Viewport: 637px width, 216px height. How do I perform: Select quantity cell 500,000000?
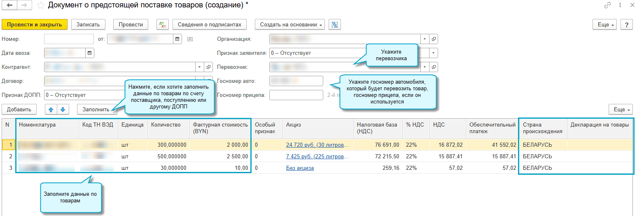(168, 156)
